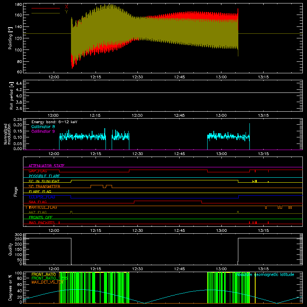Image resolution: width=307 pixels, height=307 pixels.
Task: Click the olive Y legend label
Action: point(66,12)
